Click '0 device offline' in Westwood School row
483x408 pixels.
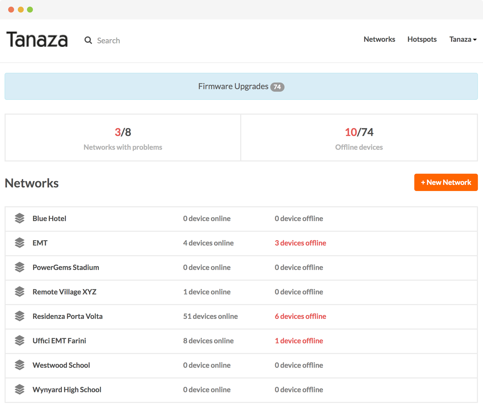click(x=299, y=365)
